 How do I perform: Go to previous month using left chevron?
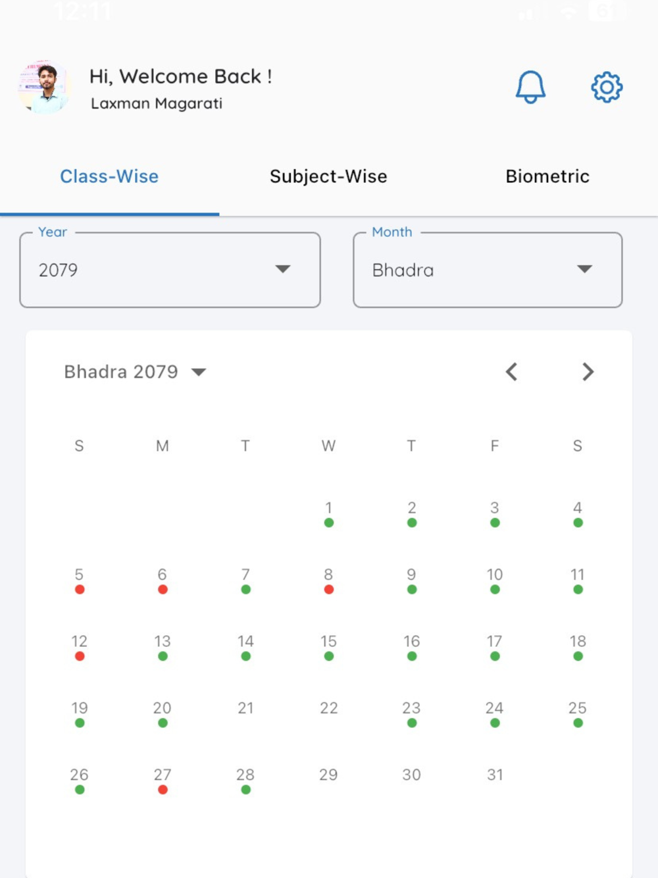pos(511,372)
